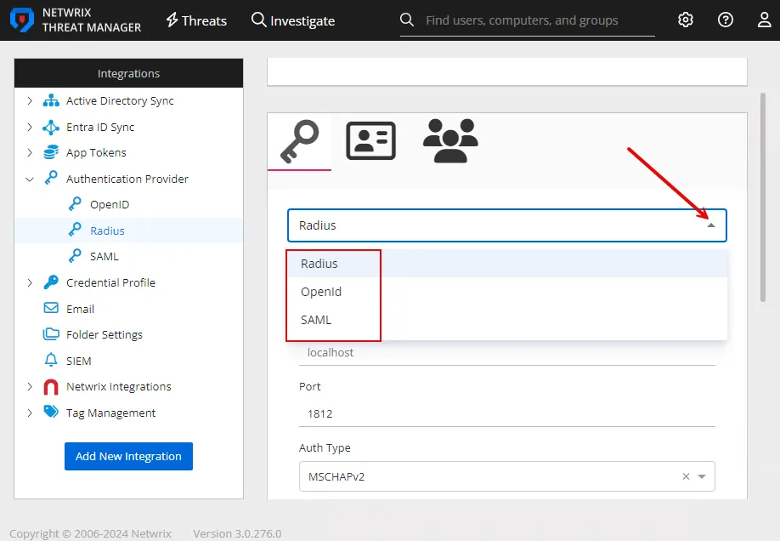This screenshot has height=541, width=780.
Task: Click the Tag Management label
Action: [110, 413]
